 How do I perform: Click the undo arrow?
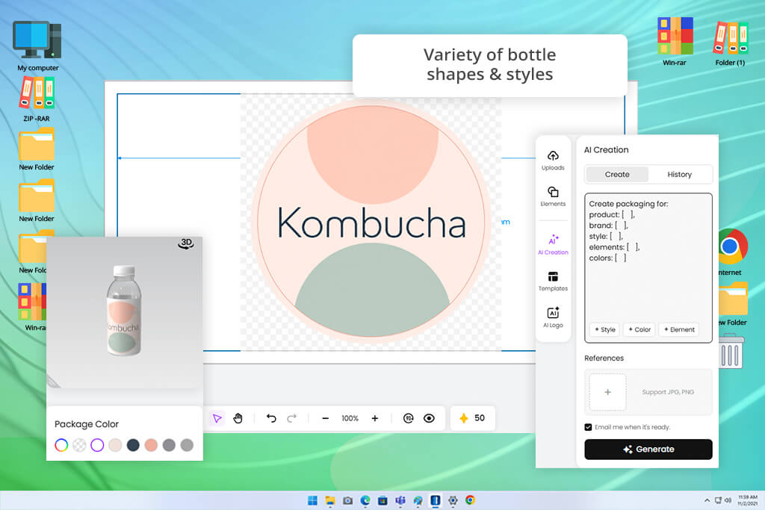pos(271,418)
